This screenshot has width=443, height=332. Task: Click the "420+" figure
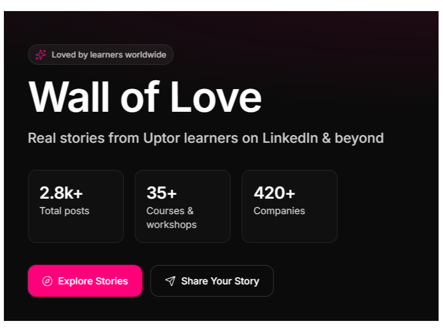(274, 193)
